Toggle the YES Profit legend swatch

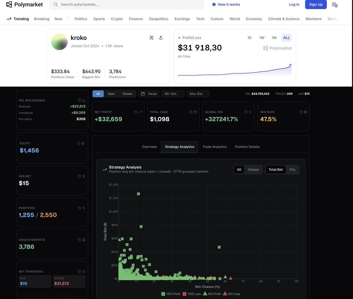pos(163,294)
